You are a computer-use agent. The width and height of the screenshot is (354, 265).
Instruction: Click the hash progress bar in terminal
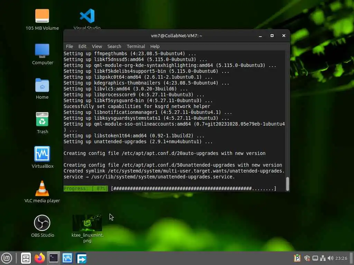coord(194,188)
